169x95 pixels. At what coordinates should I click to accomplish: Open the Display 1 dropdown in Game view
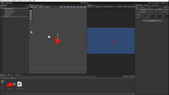click(99, 7)
